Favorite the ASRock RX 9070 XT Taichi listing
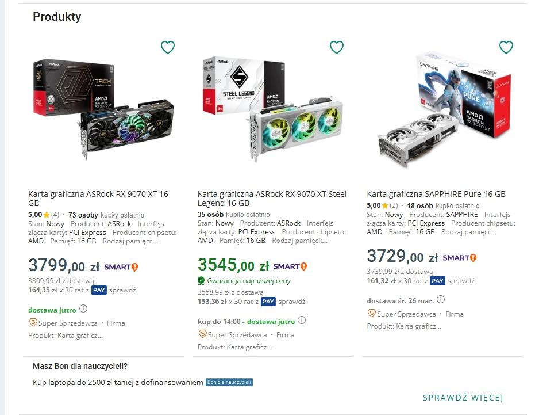Screen dimensions: 539x415 pos(167,47)
